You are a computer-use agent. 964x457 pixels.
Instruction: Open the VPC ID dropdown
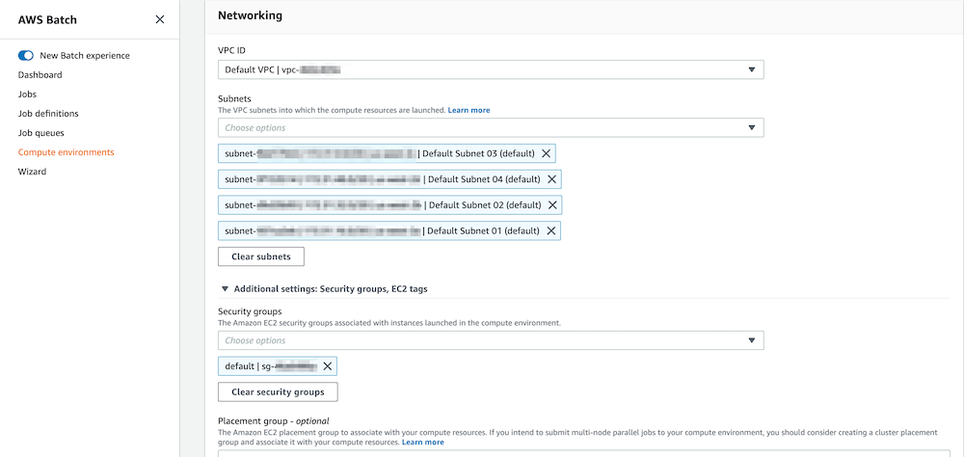[491, 69]
